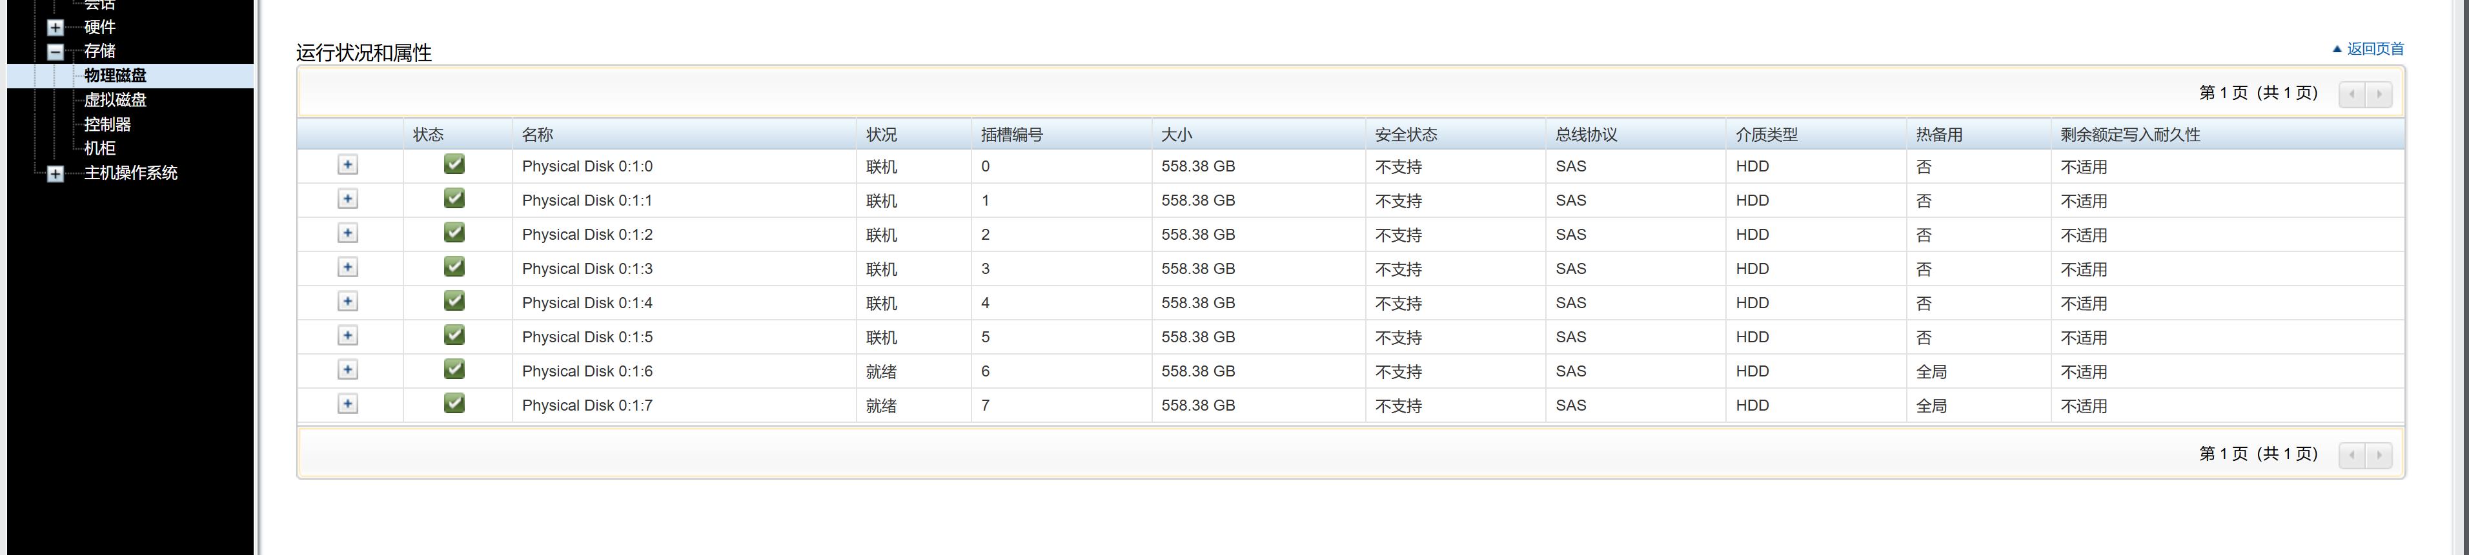2469x555 pixels.
Task: Click 558.38 GB size of Disk 0:1:2
Action: click(x=1198, y=235)
